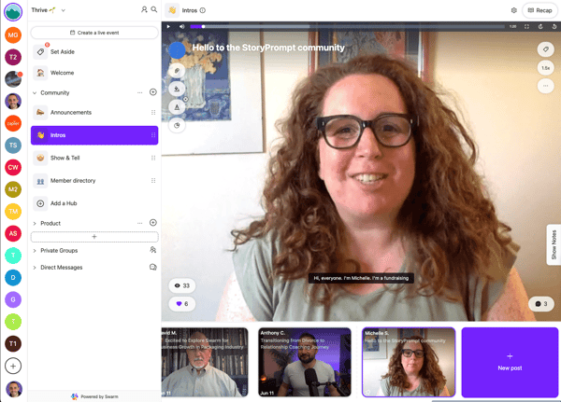
Task: Click the tag icon on video
Action: point(545,49)
